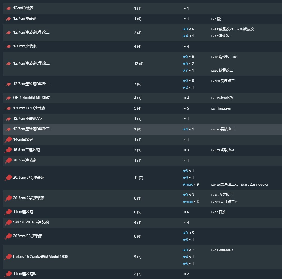Click the gun icon beside 20.3cm(3号)連装砲

pos(8,178)
